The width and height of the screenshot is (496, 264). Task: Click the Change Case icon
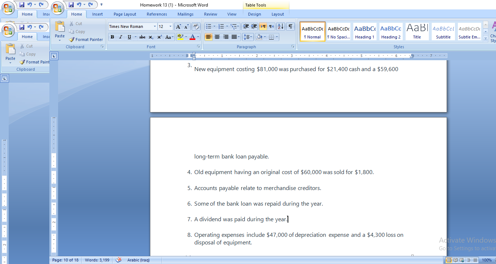point(168,37)
